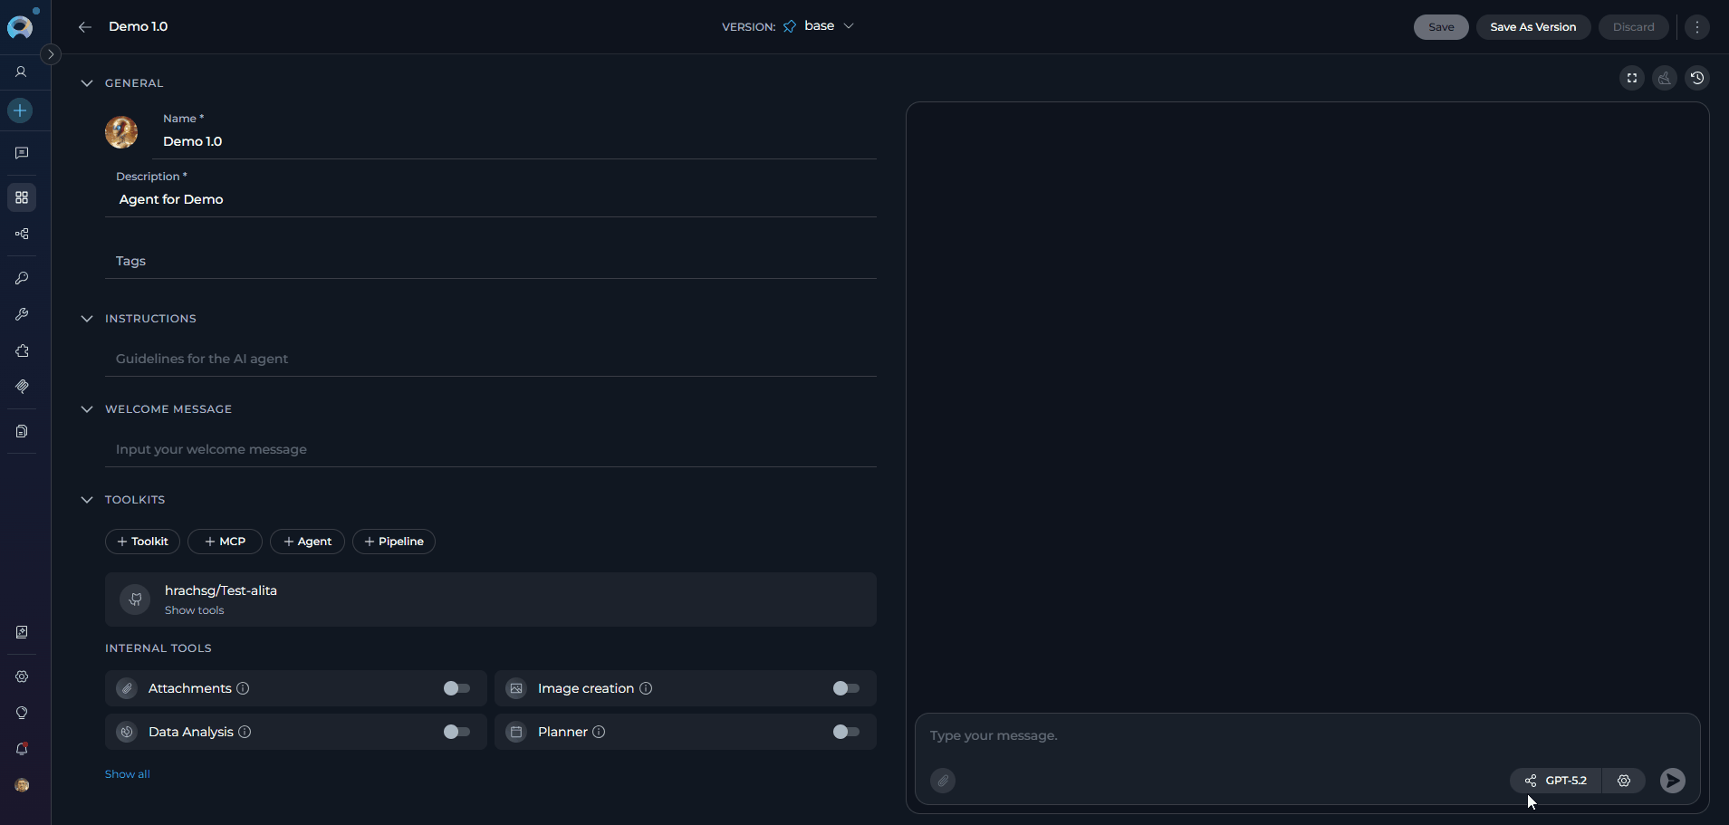Viewport: 1729px width, 825px height.
Task: Expand chat panel to full screen
Action: (x=1632, y=78)
